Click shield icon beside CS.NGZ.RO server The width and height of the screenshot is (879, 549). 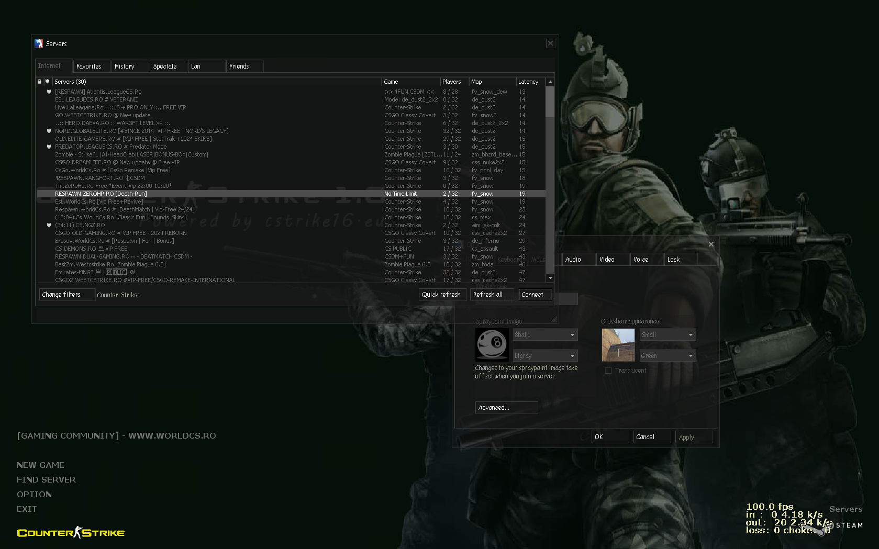click(49, 225)
